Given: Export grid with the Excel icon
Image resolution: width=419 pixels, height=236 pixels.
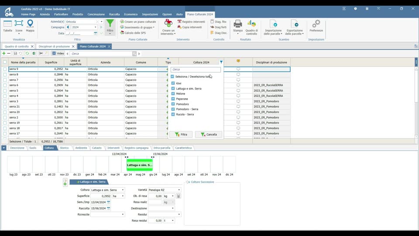Looking at the screenshot, I should (x=34, y=53).
